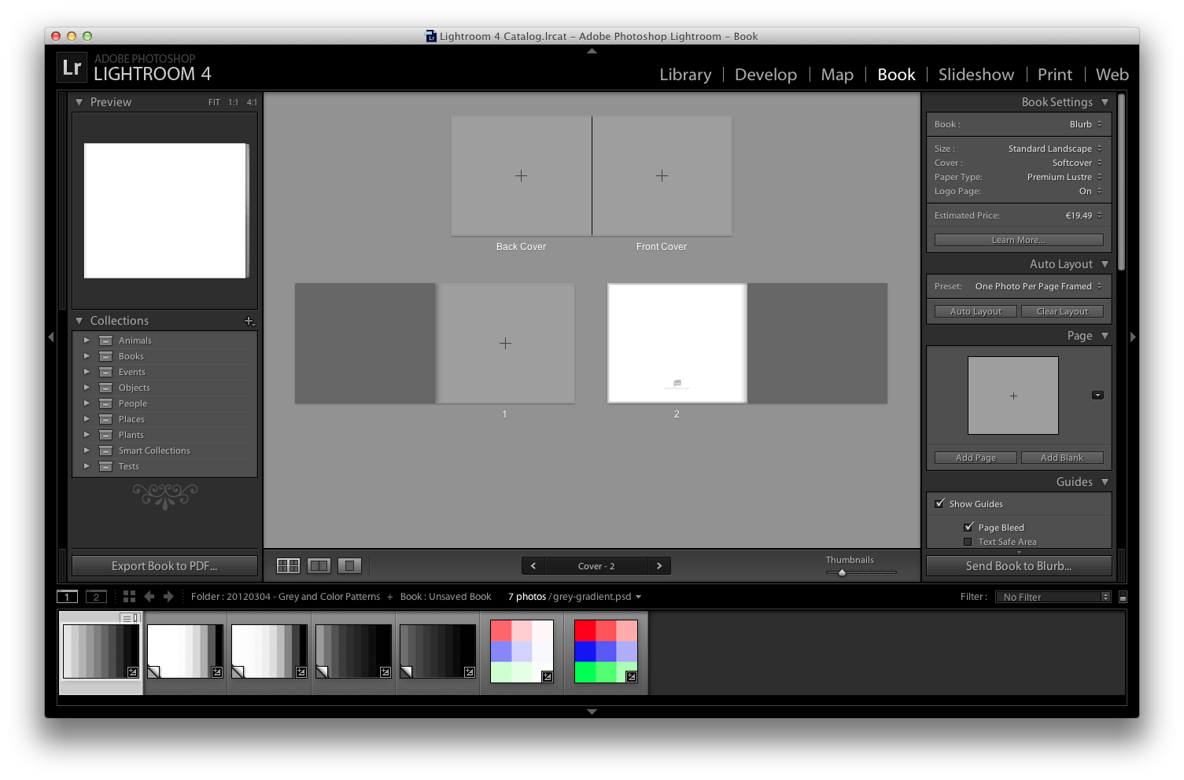This screenshot has width=1184, height=780.
Task: Click Send Book to Blurb button
Action: click(x=1019, y=566)
